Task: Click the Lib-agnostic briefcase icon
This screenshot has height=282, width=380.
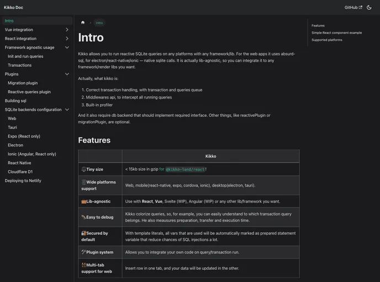Action: (84, 202)
